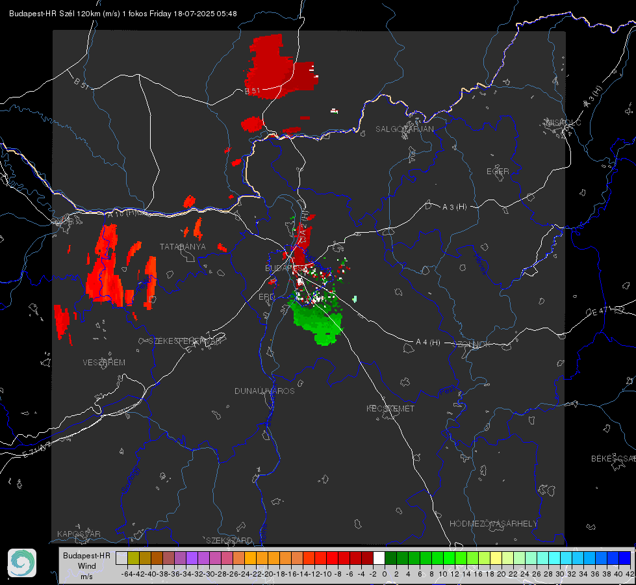
Task: Click the A 4 (H) road label
Action: click(428, 343)
